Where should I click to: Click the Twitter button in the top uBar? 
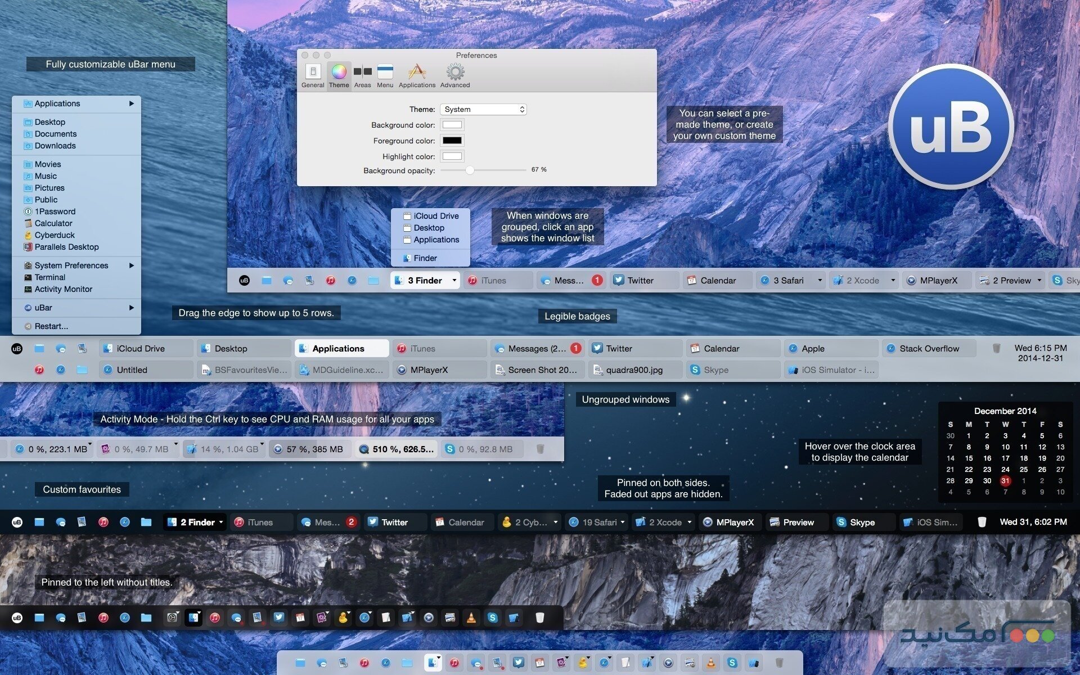(x=640, y=280)
